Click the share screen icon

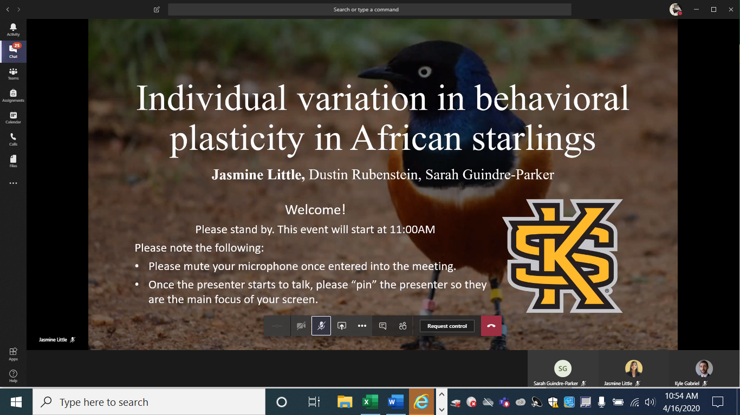[x=341, y=326]
